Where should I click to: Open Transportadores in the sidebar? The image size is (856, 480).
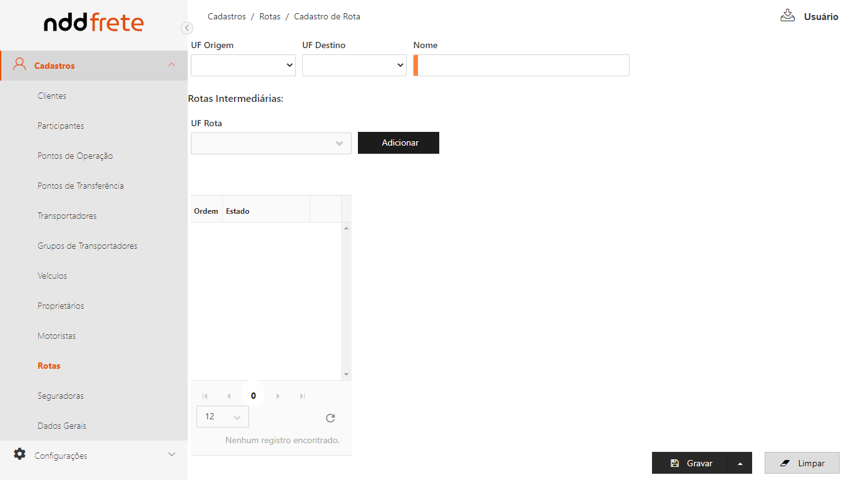click(67, 216)
